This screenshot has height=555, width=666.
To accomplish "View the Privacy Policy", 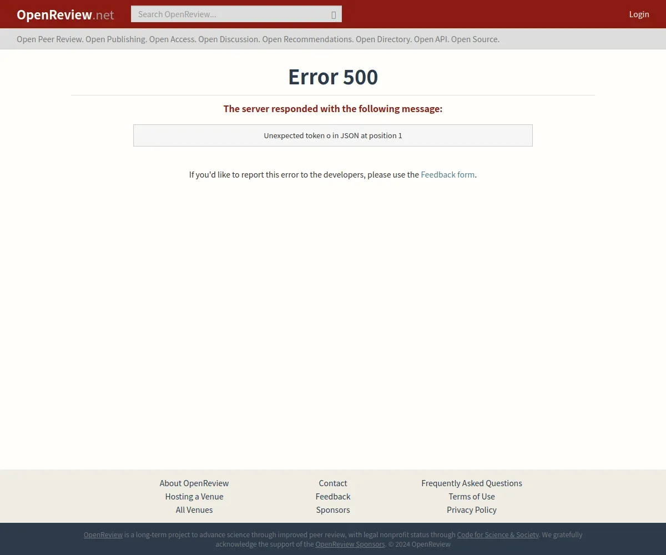I will [472, 509].
